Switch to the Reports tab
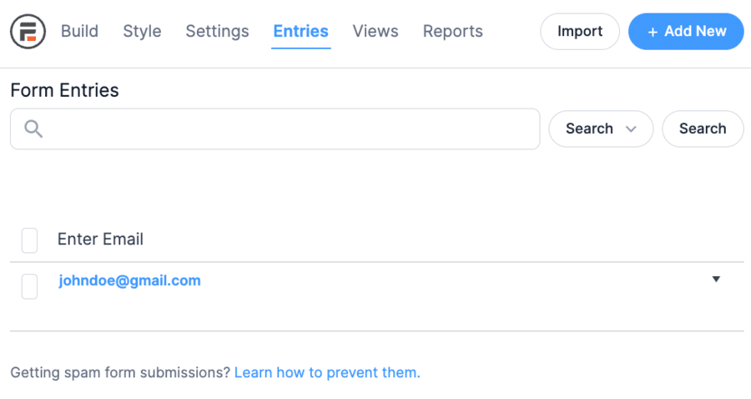The height and width of the screenshot is (399, 751). [452, 31]
